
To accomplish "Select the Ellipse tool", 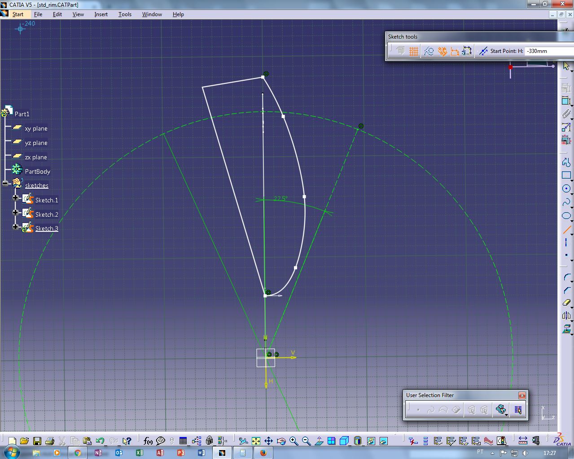I will click(566, 216).
